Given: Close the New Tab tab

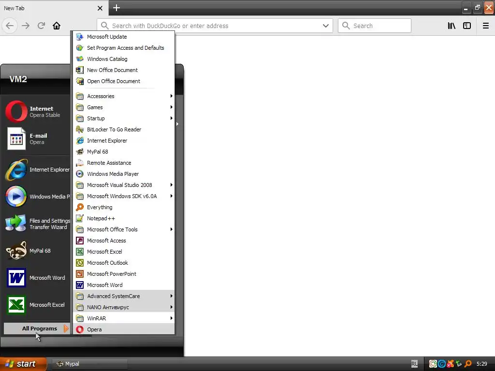Looking at the screenshot, I should [x=100, y=8].
